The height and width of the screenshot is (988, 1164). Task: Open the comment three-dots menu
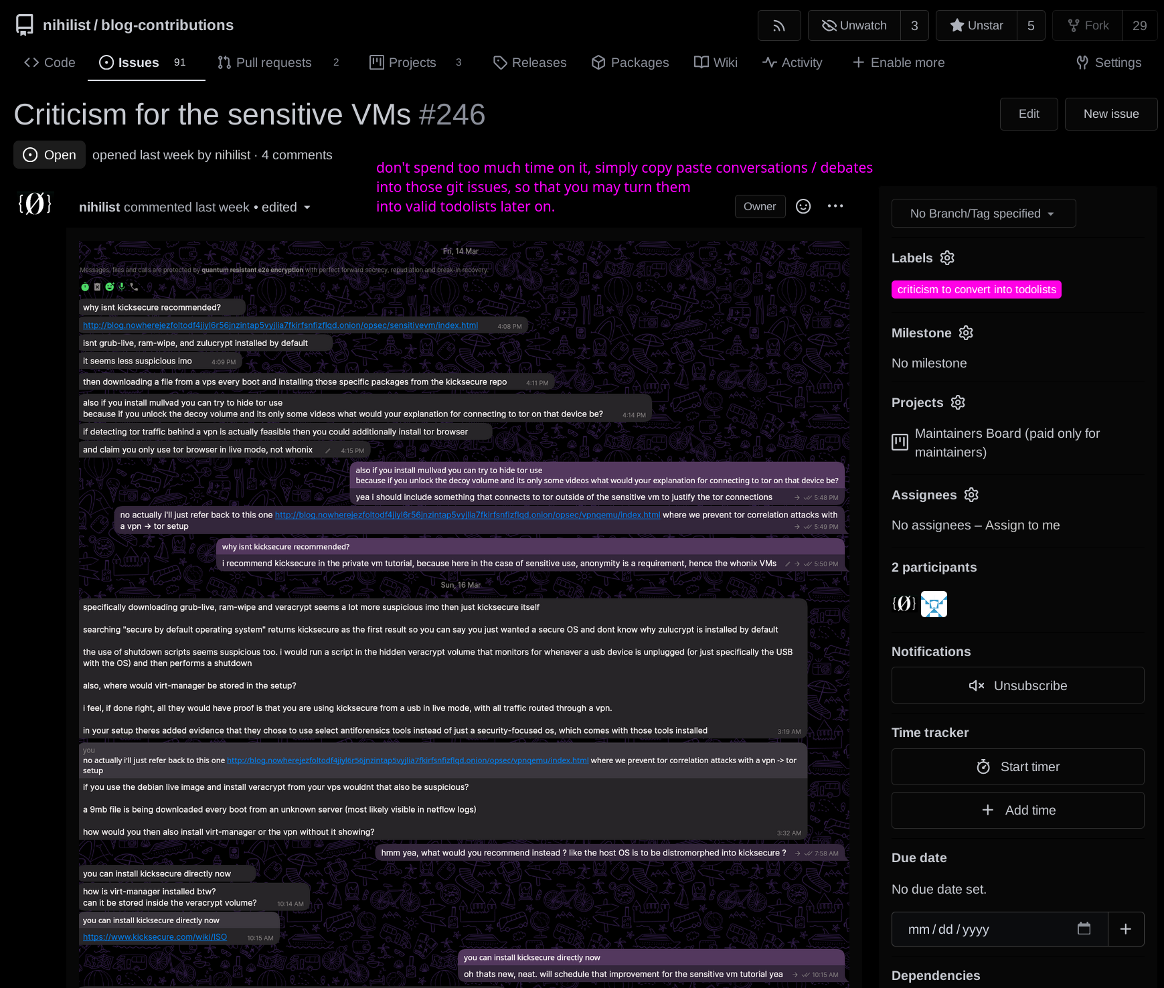(835, 206)
